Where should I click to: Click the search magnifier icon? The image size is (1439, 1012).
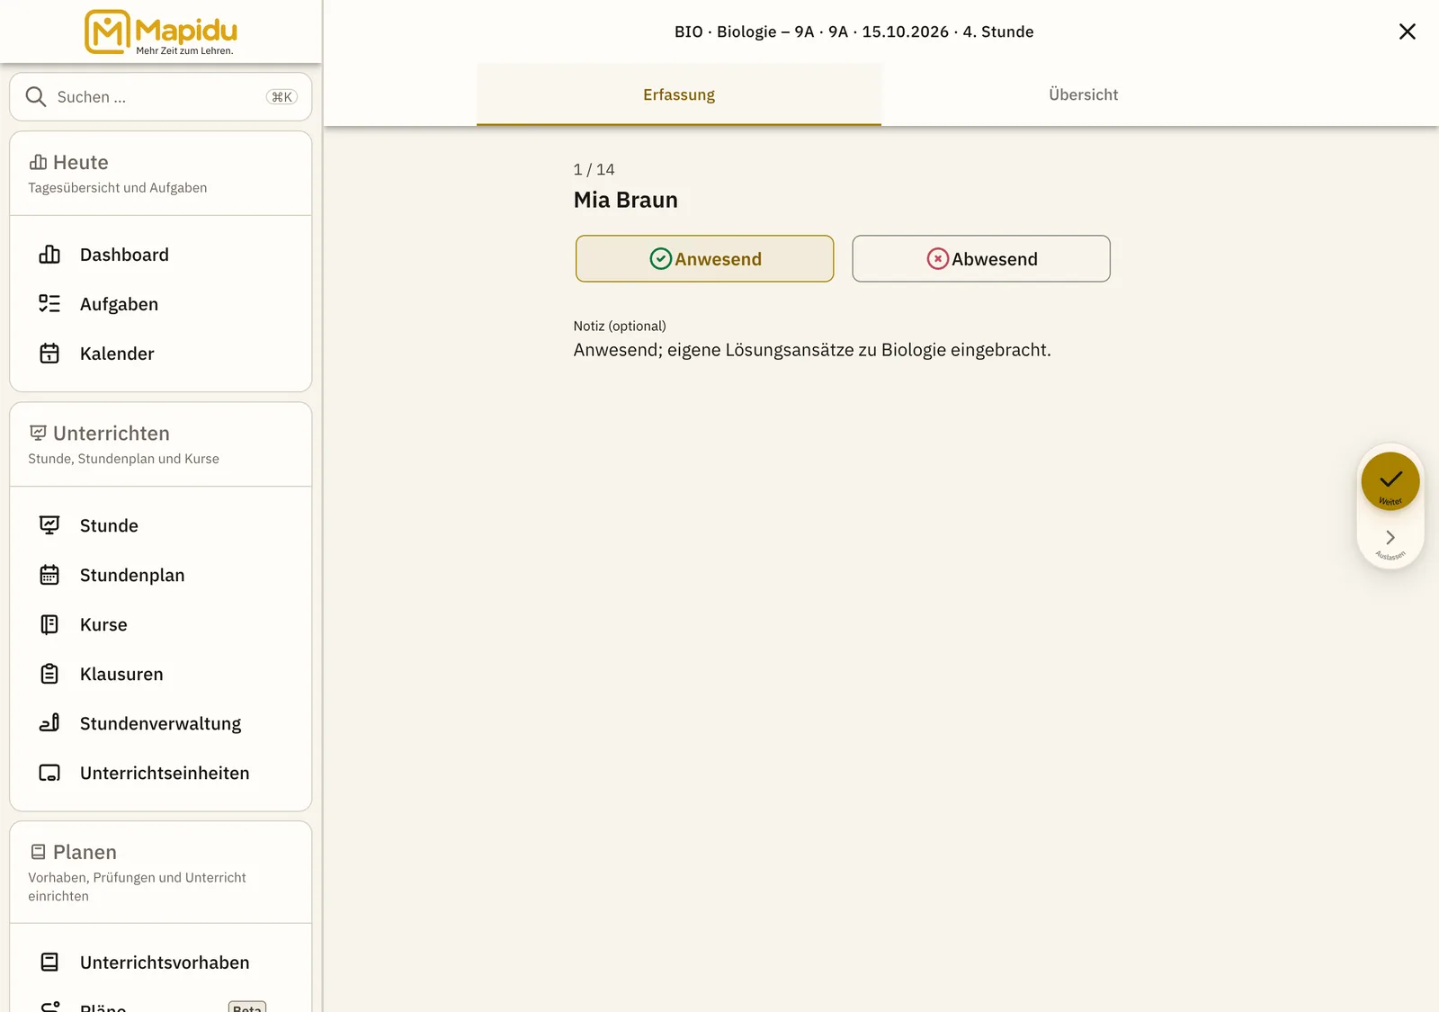point(36,97)
